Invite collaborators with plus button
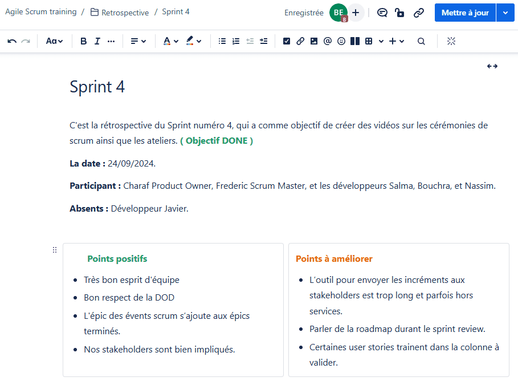Image resolution: width=518 pixels, height=385 pixels. click(356, 13)
